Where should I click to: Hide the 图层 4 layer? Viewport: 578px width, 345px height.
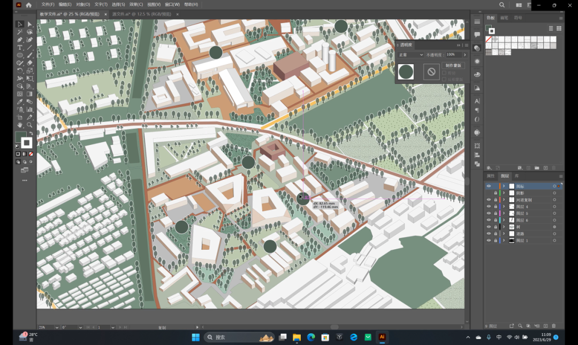(x=489, y=206)
